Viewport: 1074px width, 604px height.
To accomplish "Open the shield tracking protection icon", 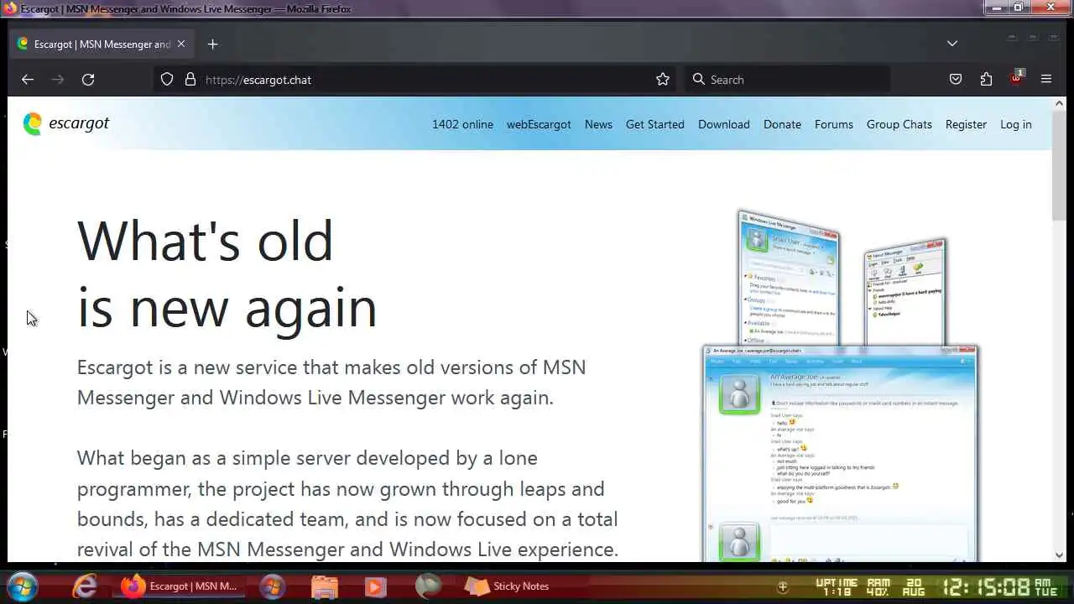I will pos(167,79).
